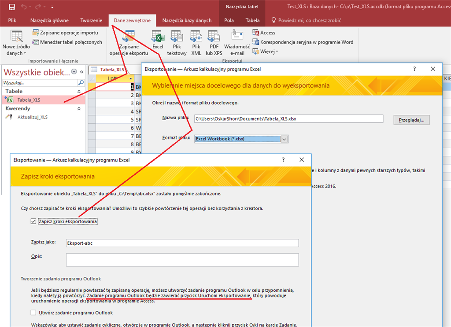Click the Zapisz jako text field
This screenshot has width=451, height=327.
[x=182, y=243]
